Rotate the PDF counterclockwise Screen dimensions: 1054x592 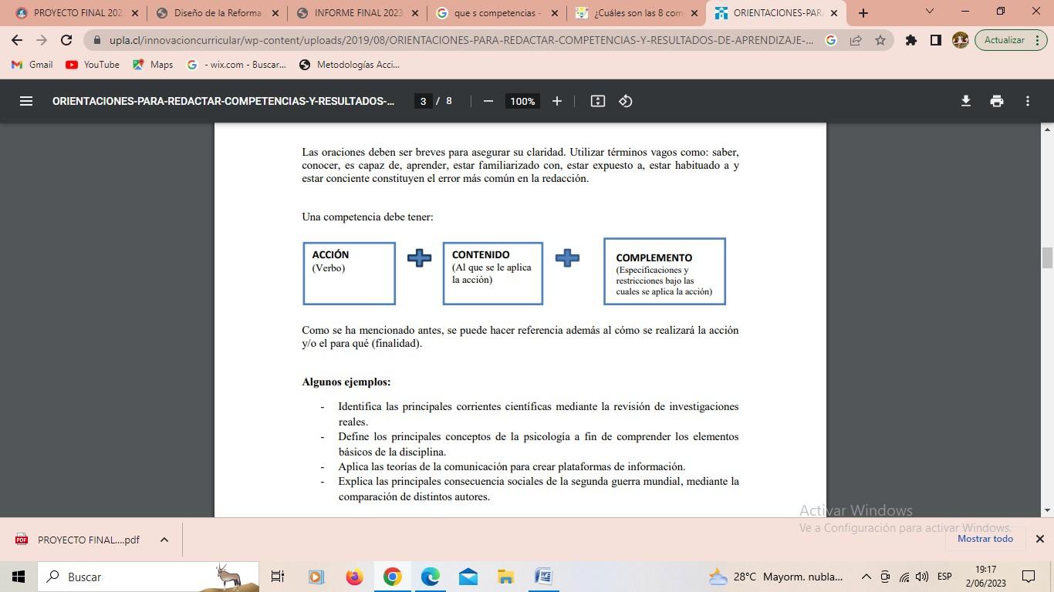coord(626,101)
